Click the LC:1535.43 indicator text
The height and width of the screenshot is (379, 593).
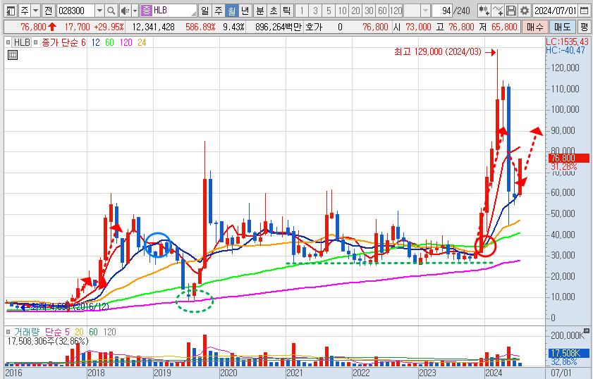point(568,42)
